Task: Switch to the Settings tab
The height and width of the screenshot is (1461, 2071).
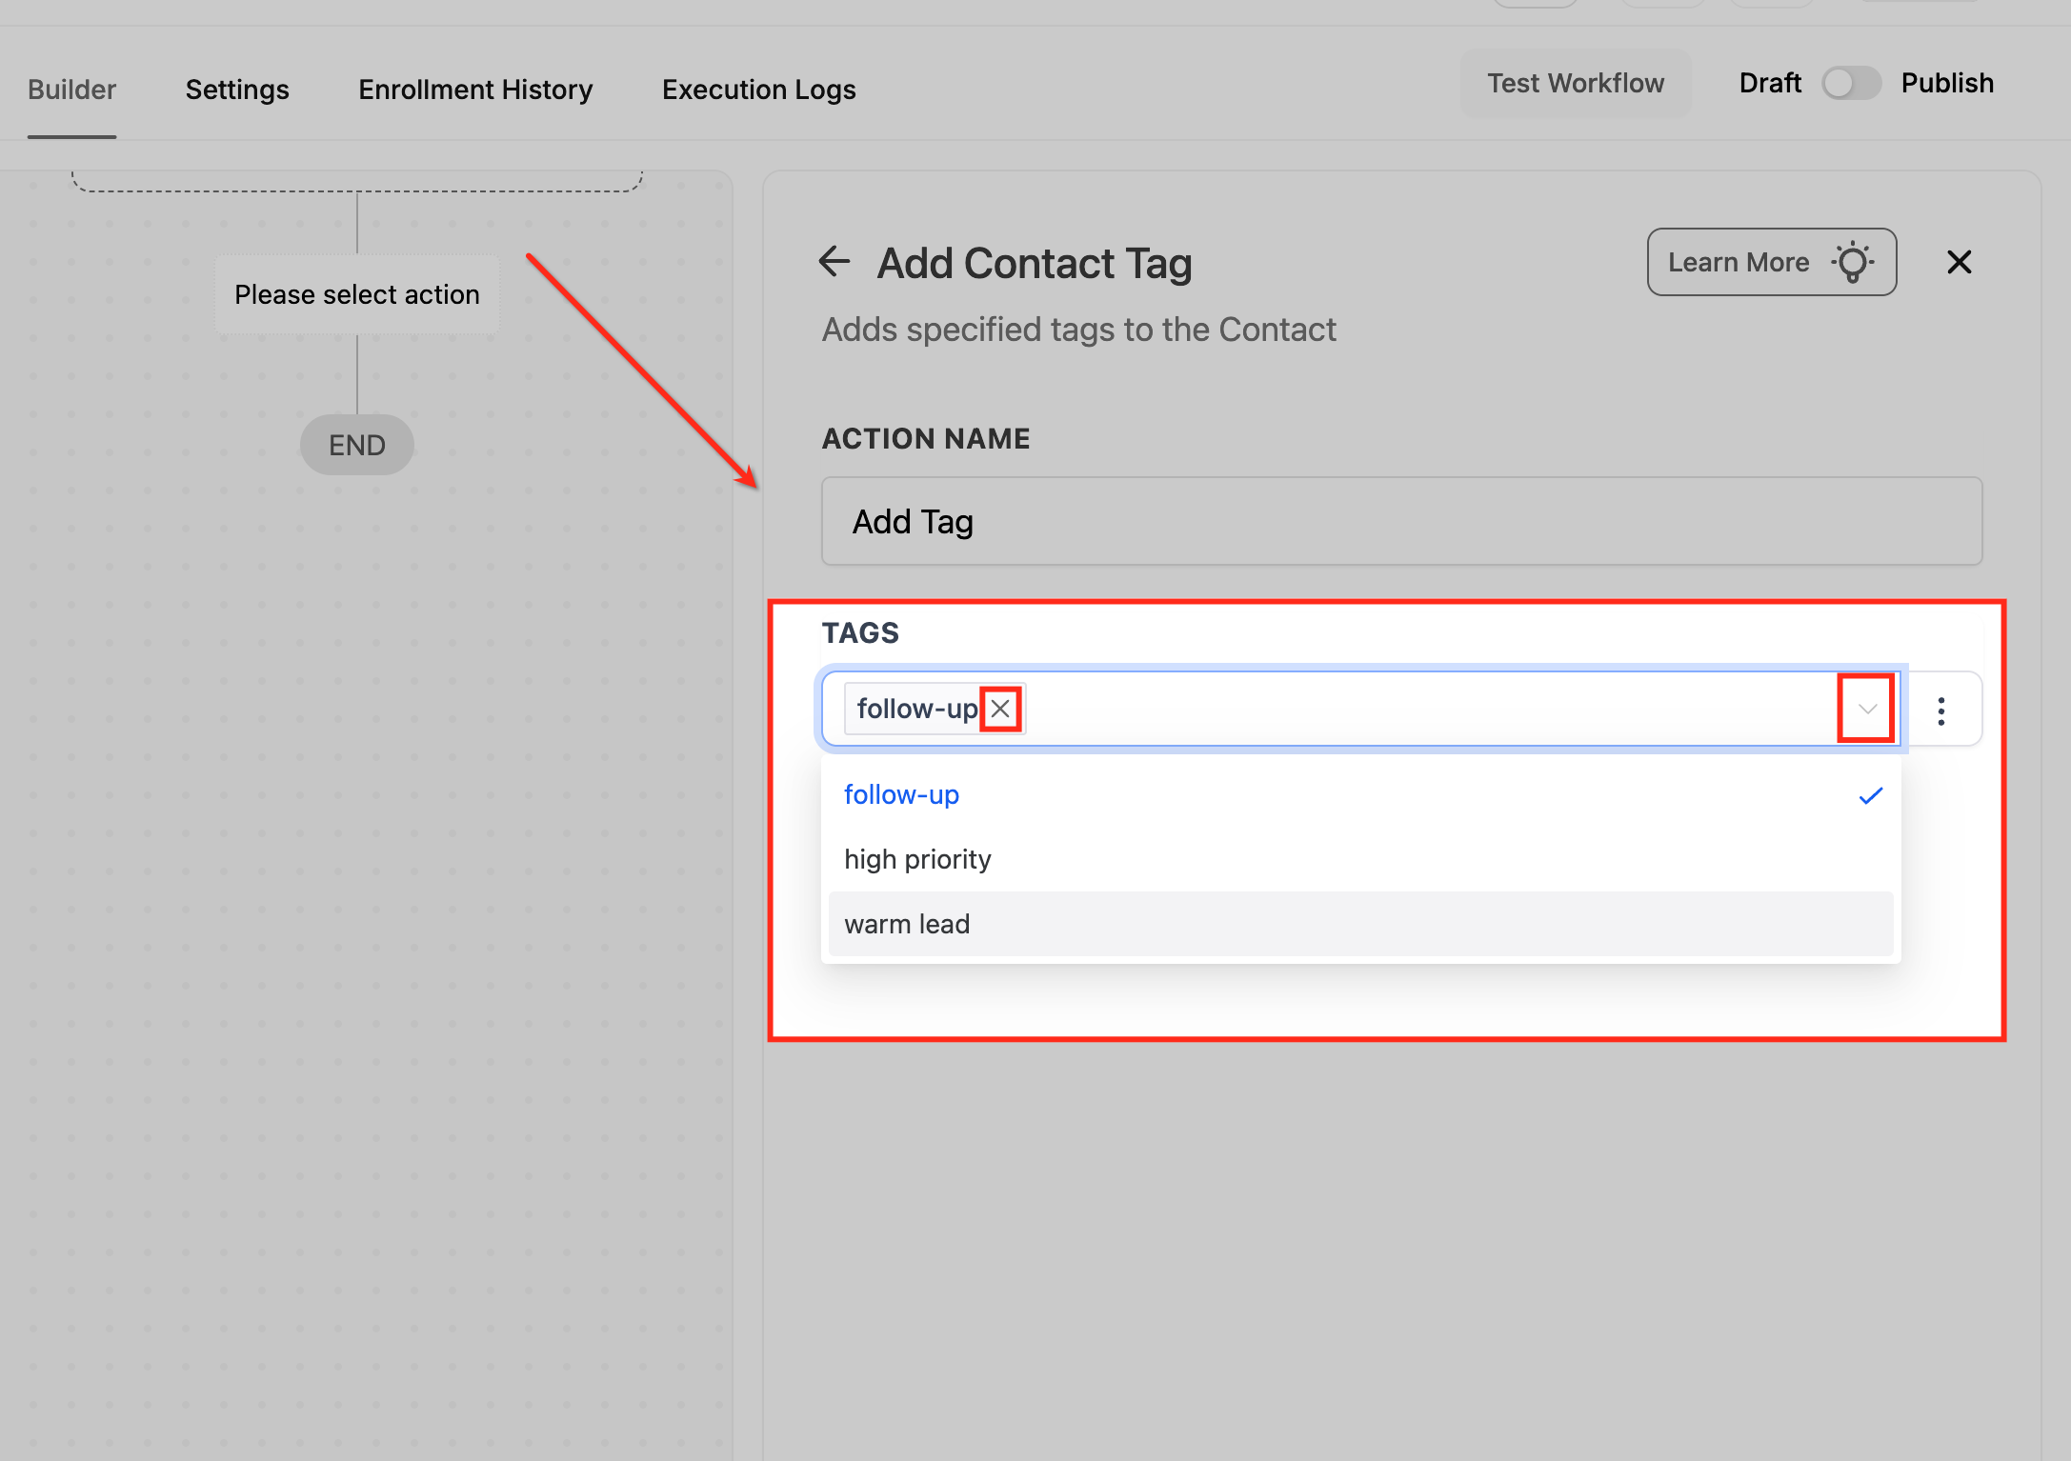Action: 237,90
